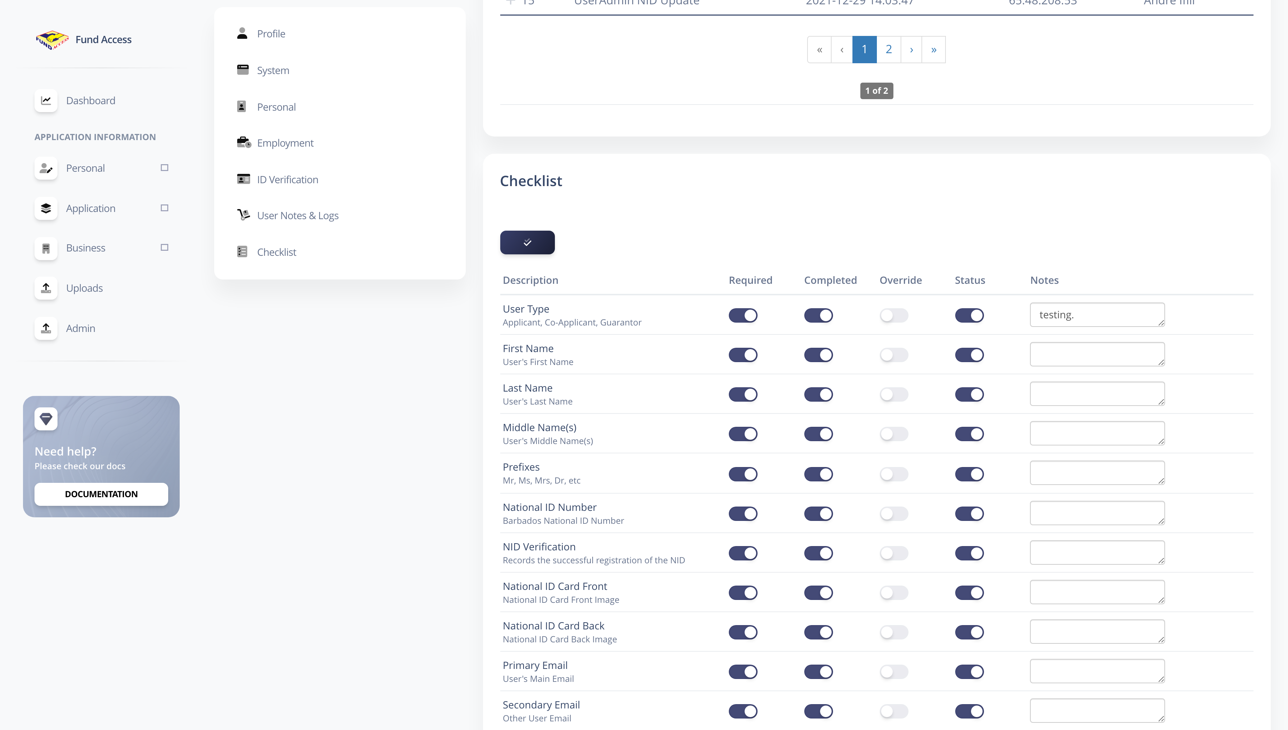
Task: Enable Override switch for NID Verification
Action: [894, 554]
